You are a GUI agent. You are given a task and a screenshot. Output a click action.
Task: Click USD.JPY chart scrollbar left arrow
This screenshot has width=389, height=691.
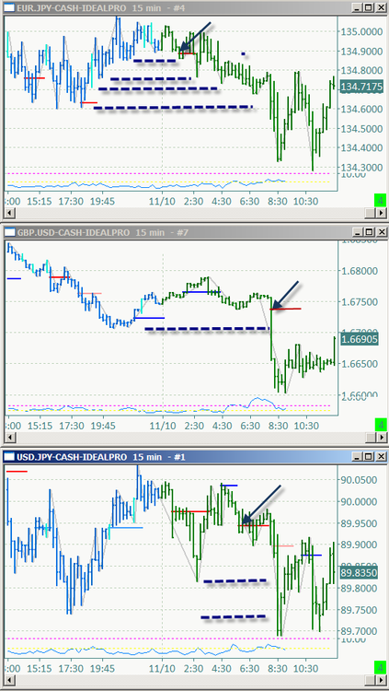pyautogui.click(x=8, y=681)
